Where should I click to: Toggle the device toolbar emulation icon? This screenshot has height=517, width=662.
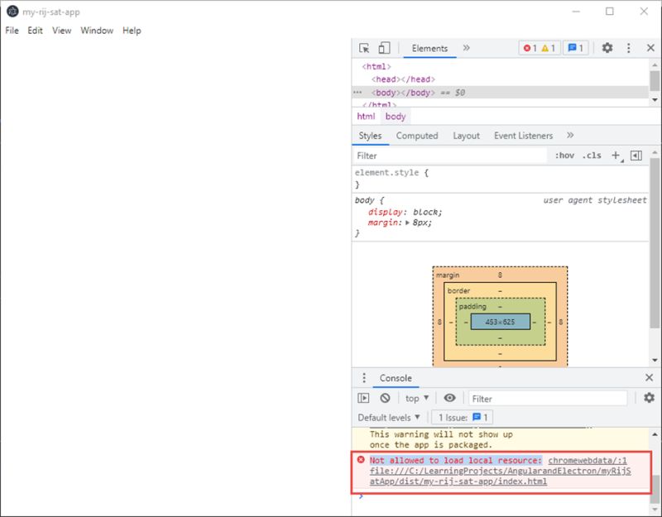pos(381,49)
